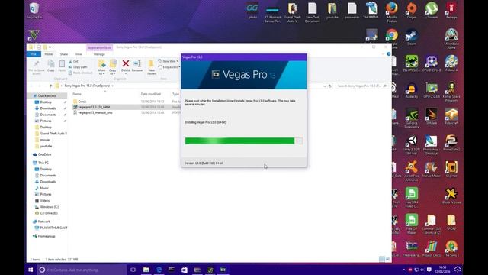Open Downloads under Quick access
Image resolution: width=488 pixels, height=275 pixels.
point(46,108)
